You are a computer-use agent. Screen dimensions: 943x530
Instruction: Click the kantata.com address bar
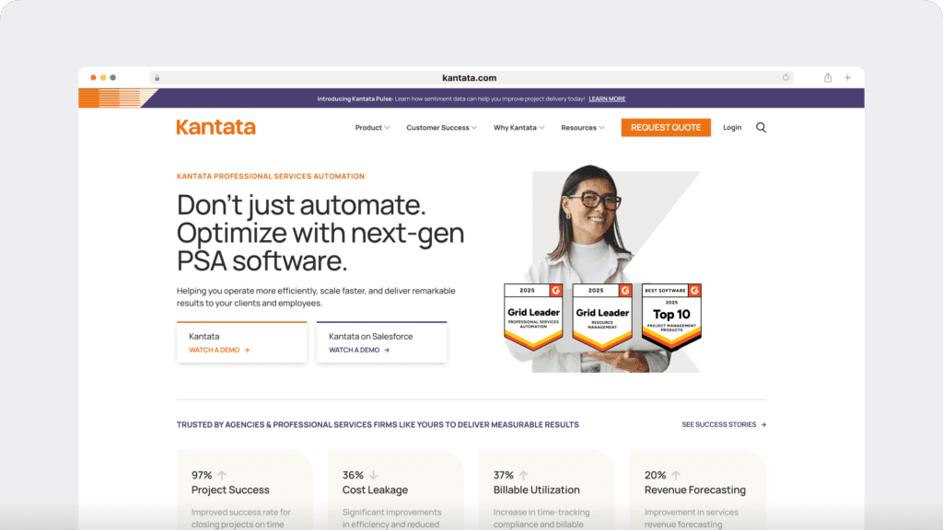tap(471, 77)
